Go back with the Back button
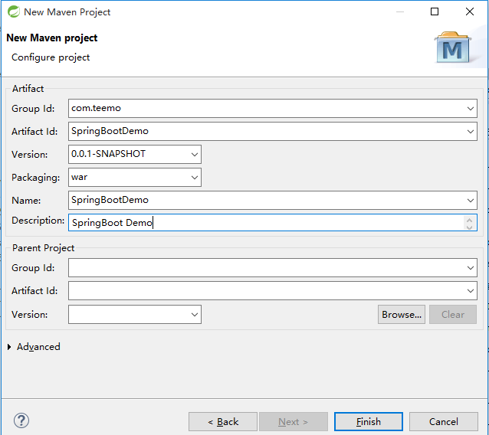 [x=223, y=422]
